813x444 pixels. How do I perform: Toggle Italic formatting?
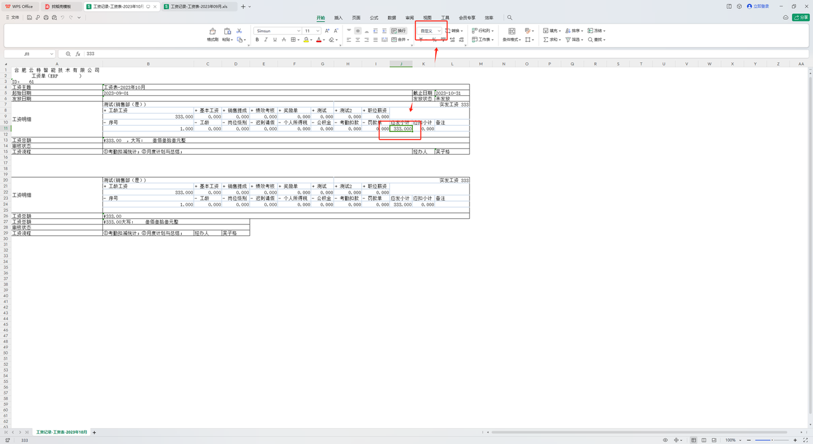(x=266, y=40)
